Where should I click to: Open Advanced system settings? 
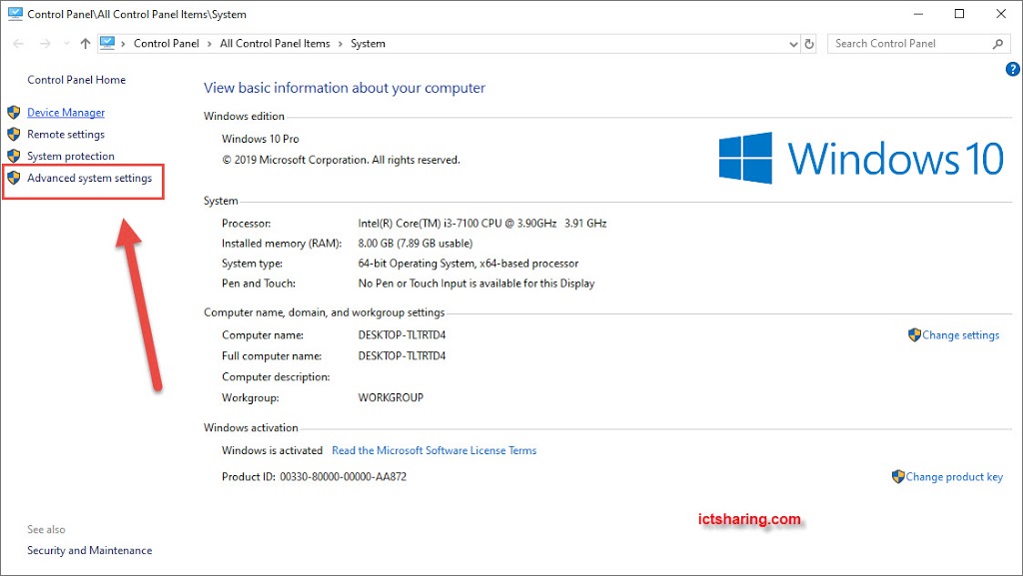pyautogui.click(x=89, y=178)
